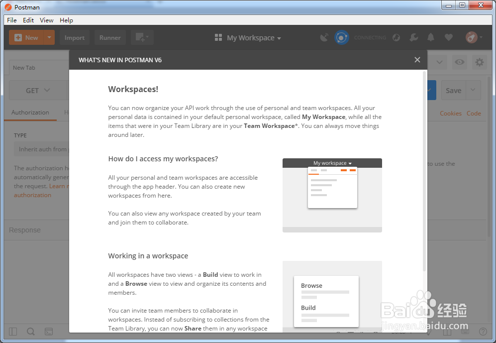This screenshot has height=343, width=496.
Task: Click the TYPE label in Authorization
Action: [20, 135]
